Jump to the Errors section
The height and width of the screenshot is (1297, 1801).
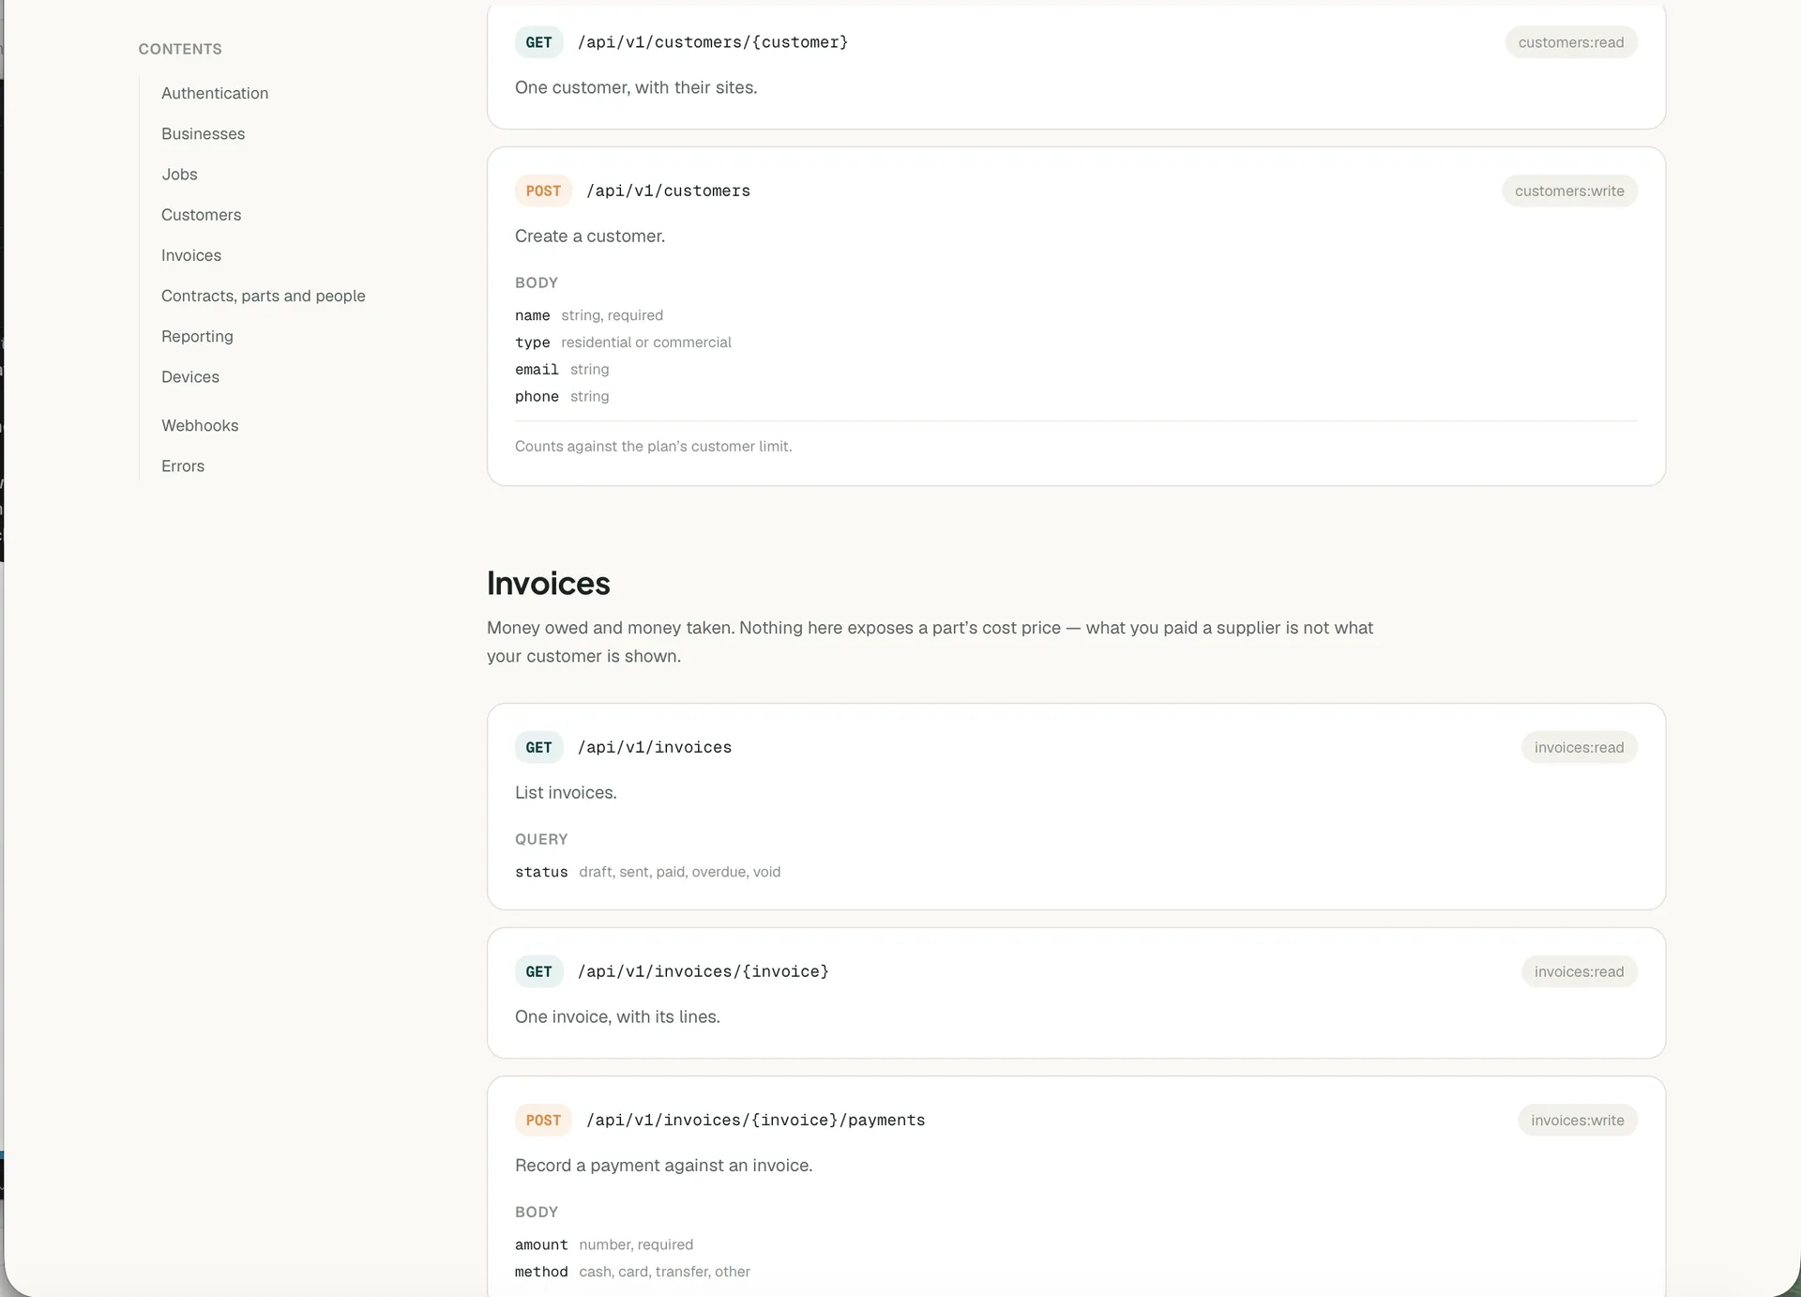pyautogui.click(x=183, y=465)
